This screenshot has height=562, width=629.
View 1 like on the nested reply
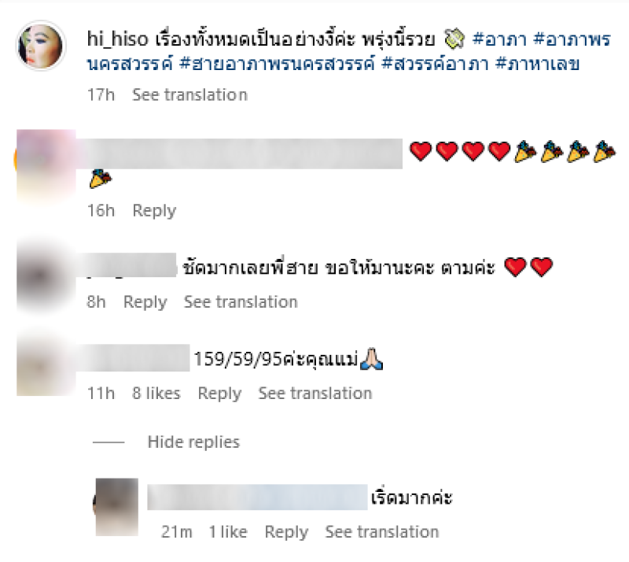(x=228, y=531)
